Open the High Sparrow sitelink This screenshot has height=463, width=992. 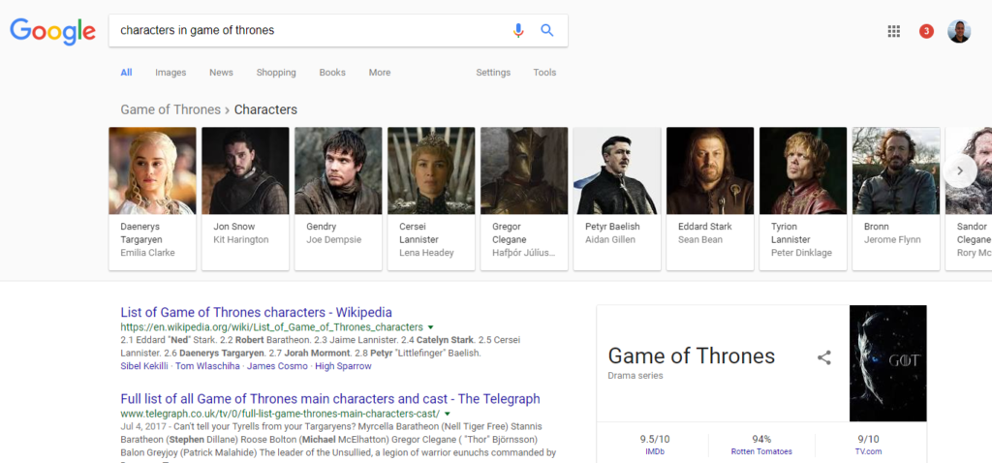tap(343, 366)
